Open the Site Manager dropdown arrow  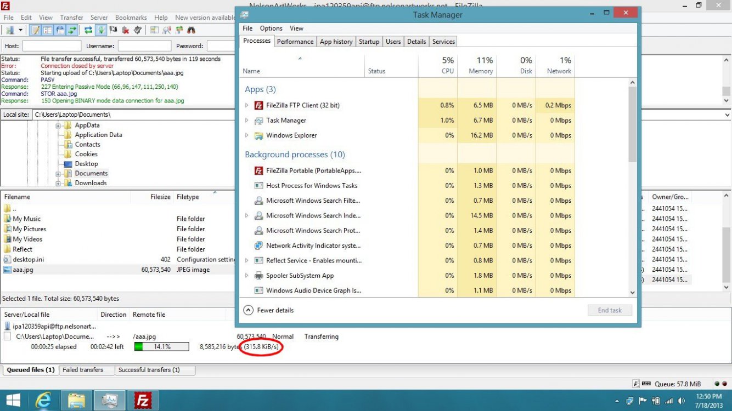click(20, 30)
